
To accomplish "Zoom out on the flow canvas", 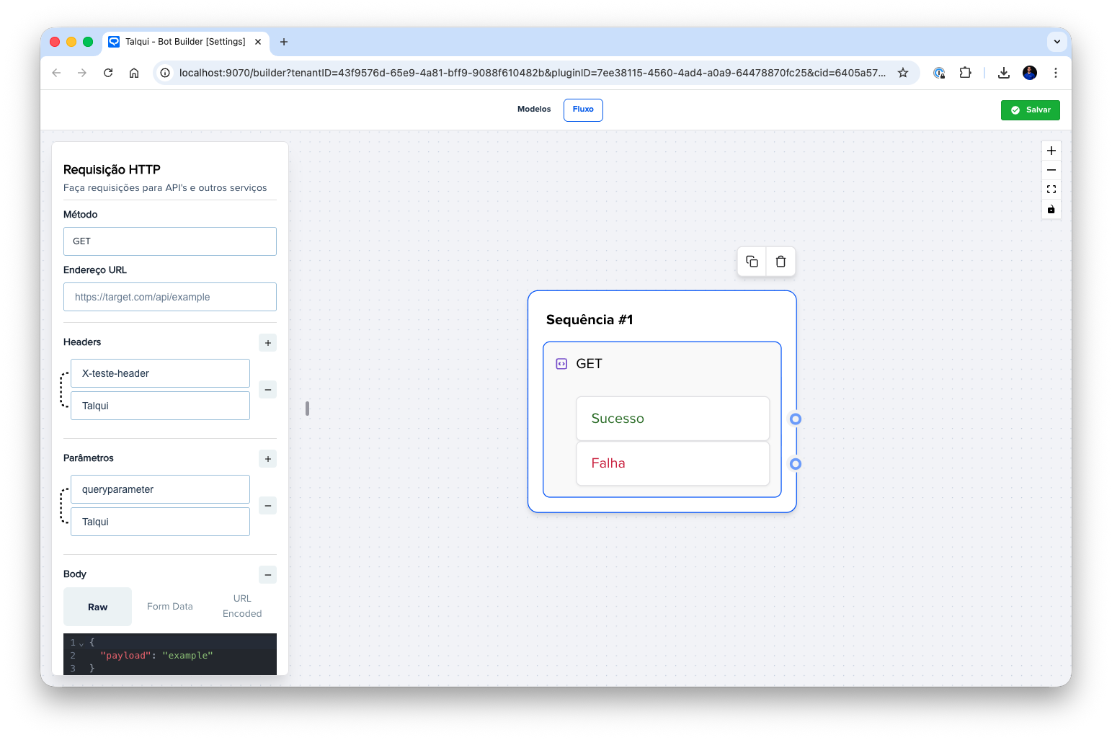I will point(1051,170).
